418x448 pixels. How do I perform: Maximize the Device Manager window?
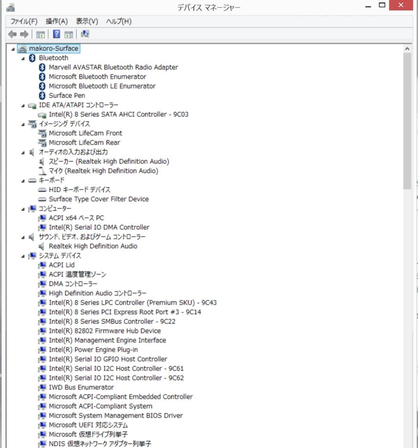coord(382,5)
